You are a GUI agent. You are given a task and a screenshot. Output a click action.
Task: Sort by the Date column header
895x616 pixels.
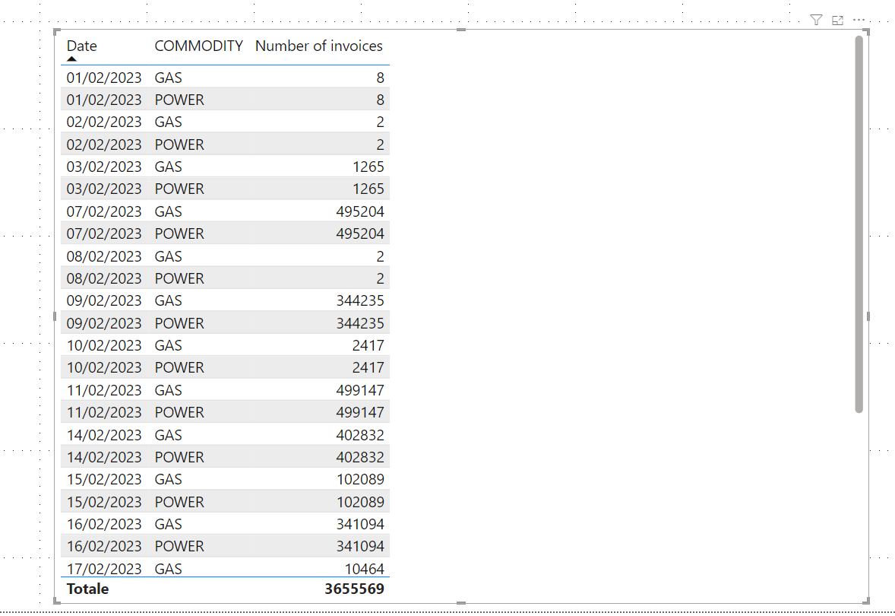(x=81, y=46)
